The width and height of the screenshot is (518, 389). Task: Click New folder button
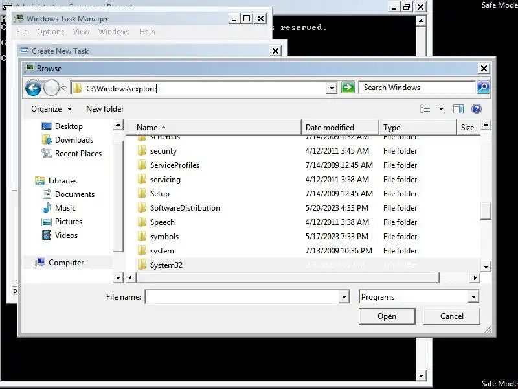click(105, 109)
